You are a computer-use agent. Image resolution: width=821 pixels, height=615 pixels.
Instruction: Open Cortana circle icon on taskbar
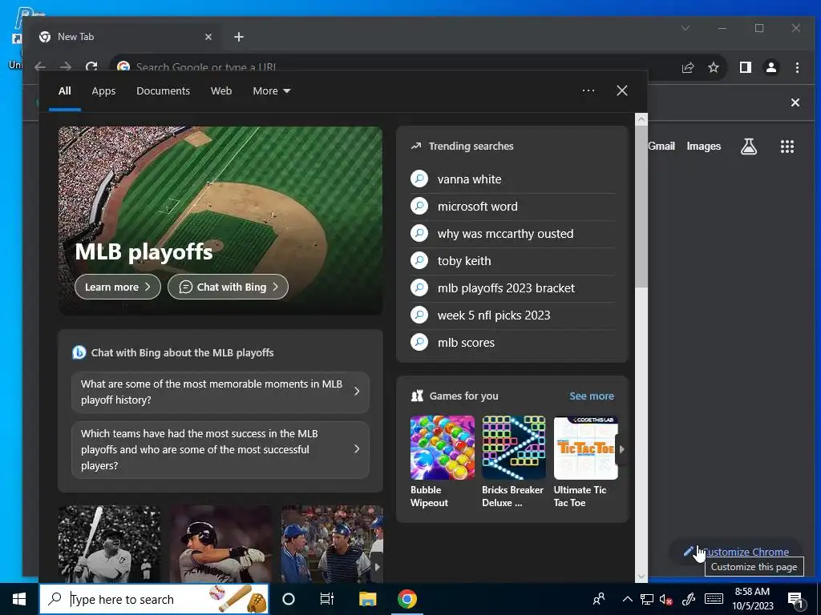(289, 599)
